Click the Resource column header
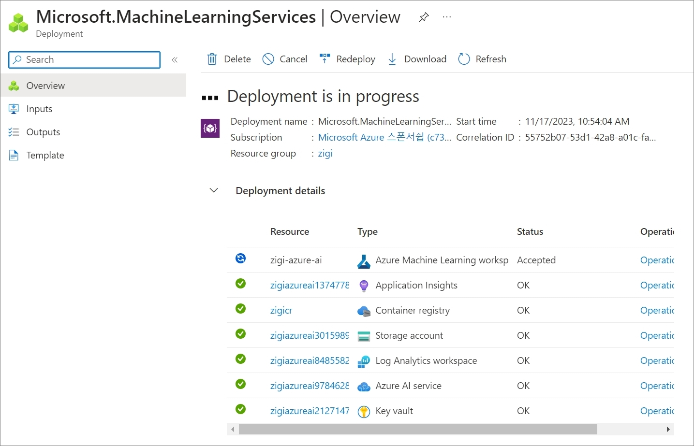Image resolution: width=694 pixels, height=446 pixels. pos(290,231)
